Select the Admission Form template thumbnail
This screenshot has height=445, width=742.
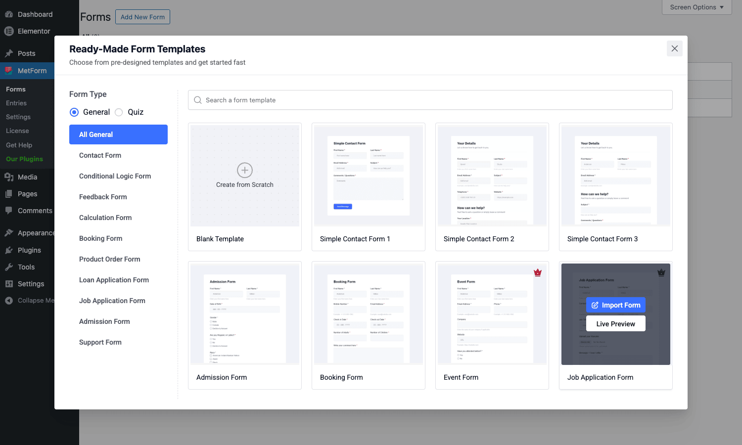245,314
